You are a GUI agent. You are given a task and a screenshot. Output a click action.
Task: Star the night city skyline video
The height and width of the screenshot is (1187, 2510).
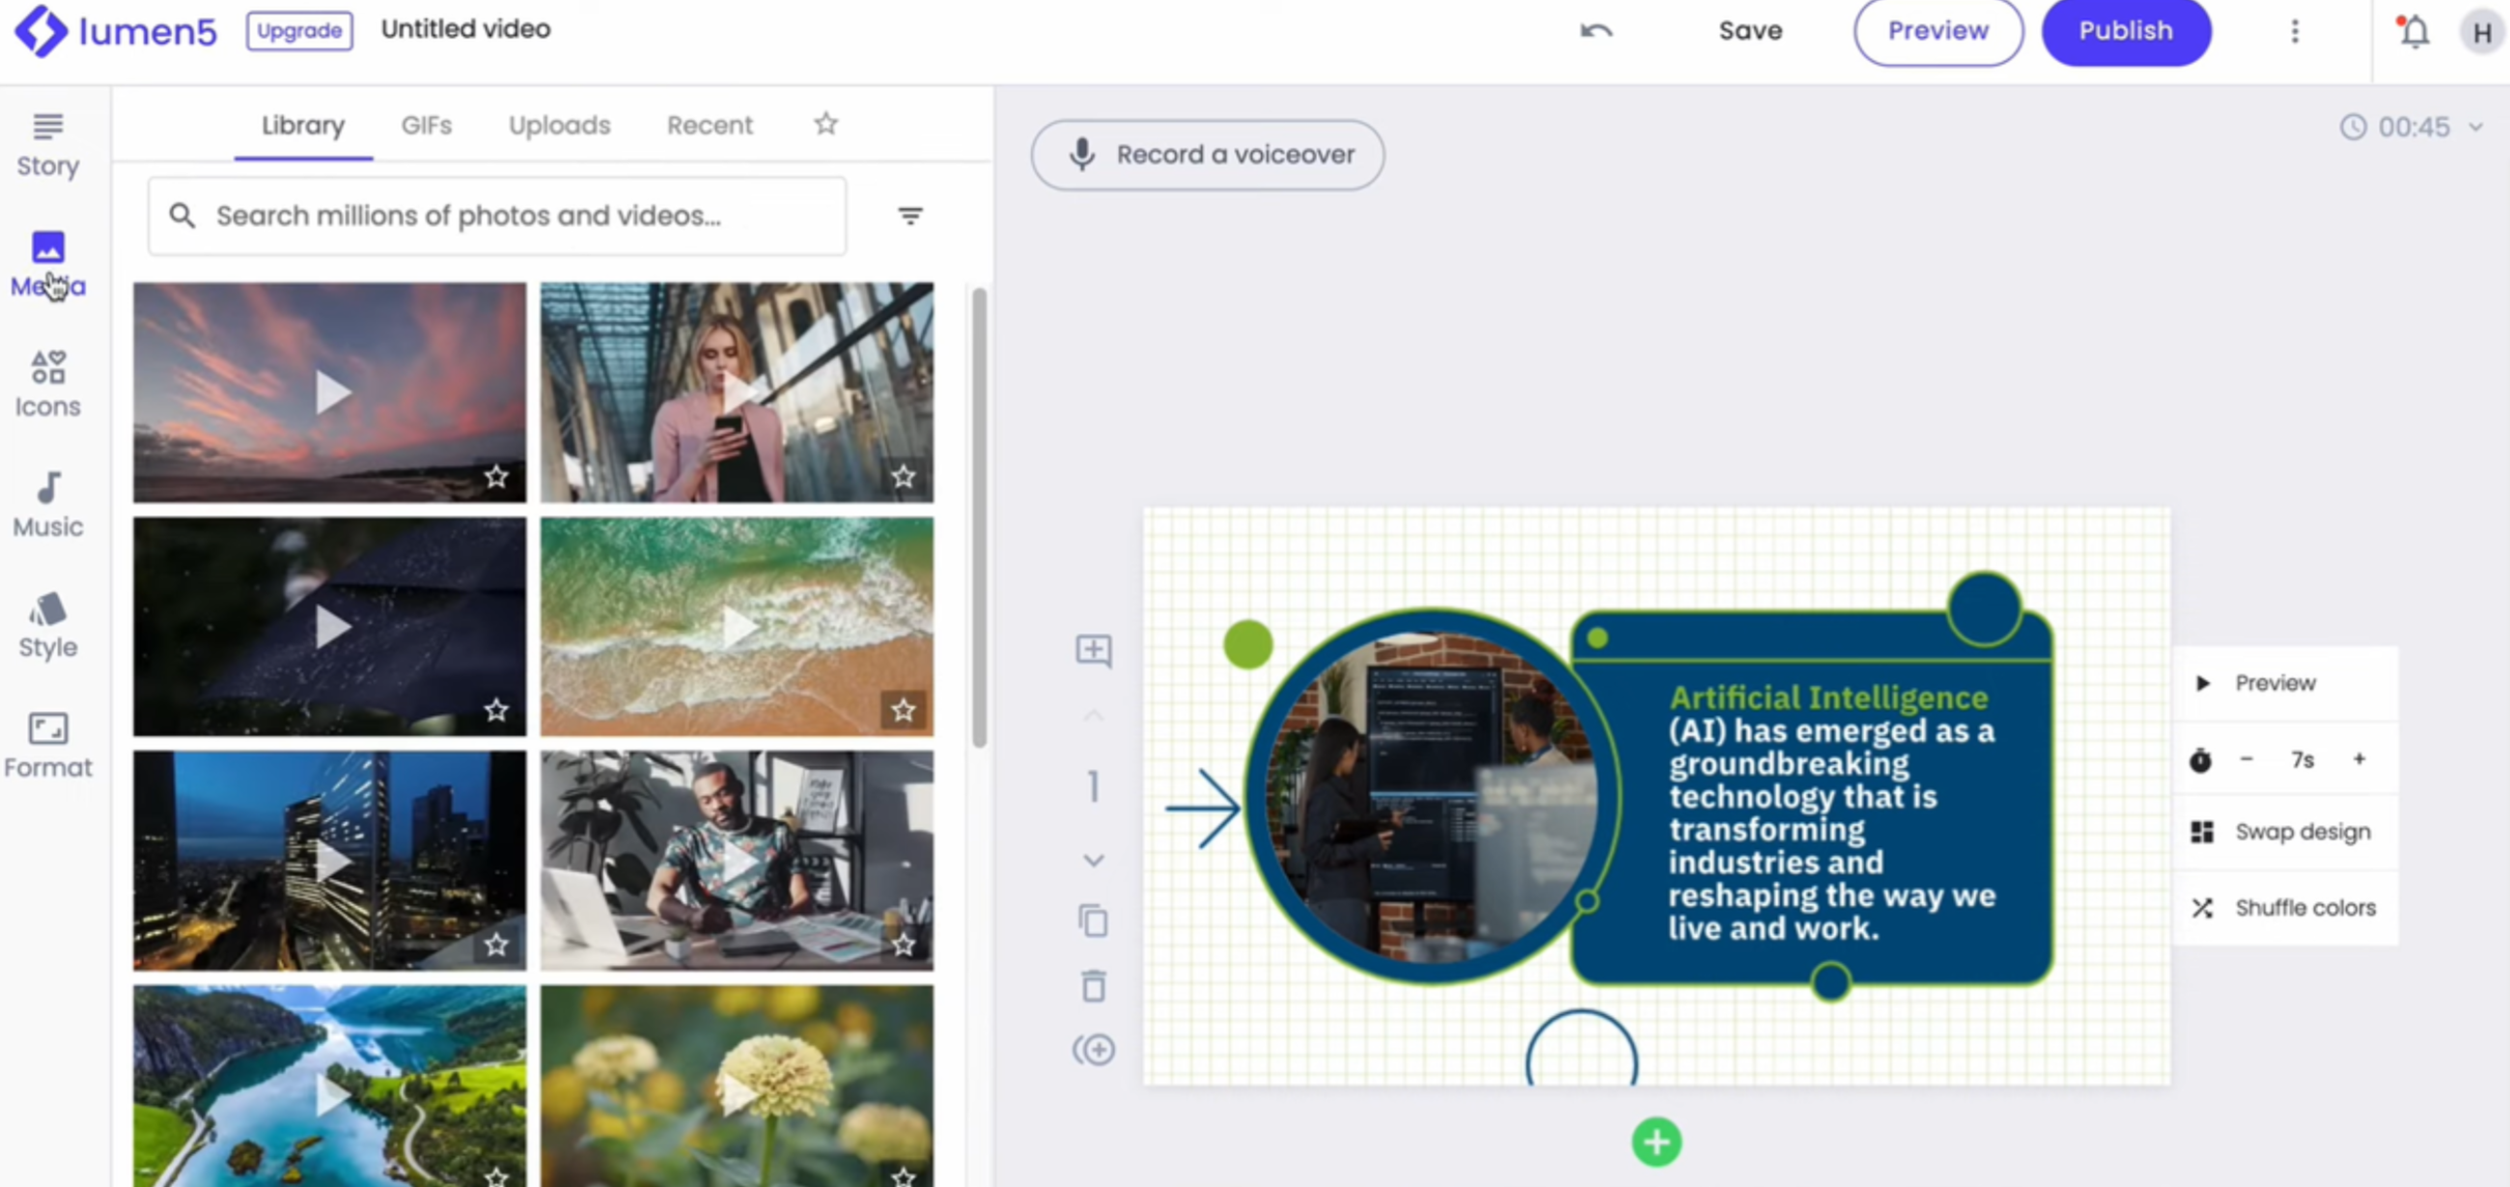[497, 944]
